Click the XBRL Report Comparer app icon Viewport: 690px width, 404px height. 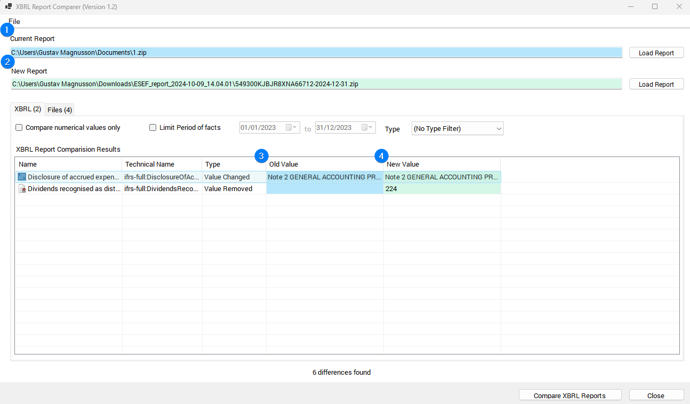pyautogui.click(x=9, y=7)
